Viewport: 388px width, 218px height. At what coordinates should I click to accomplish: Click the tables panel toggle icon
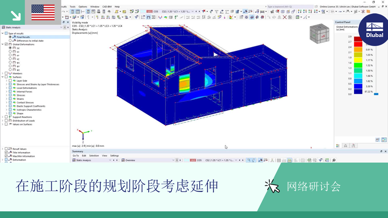(x=78, y=12)
